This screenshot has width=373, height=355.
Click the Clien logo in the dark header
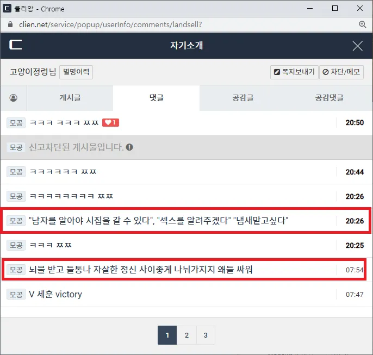(x=16, y=45)
